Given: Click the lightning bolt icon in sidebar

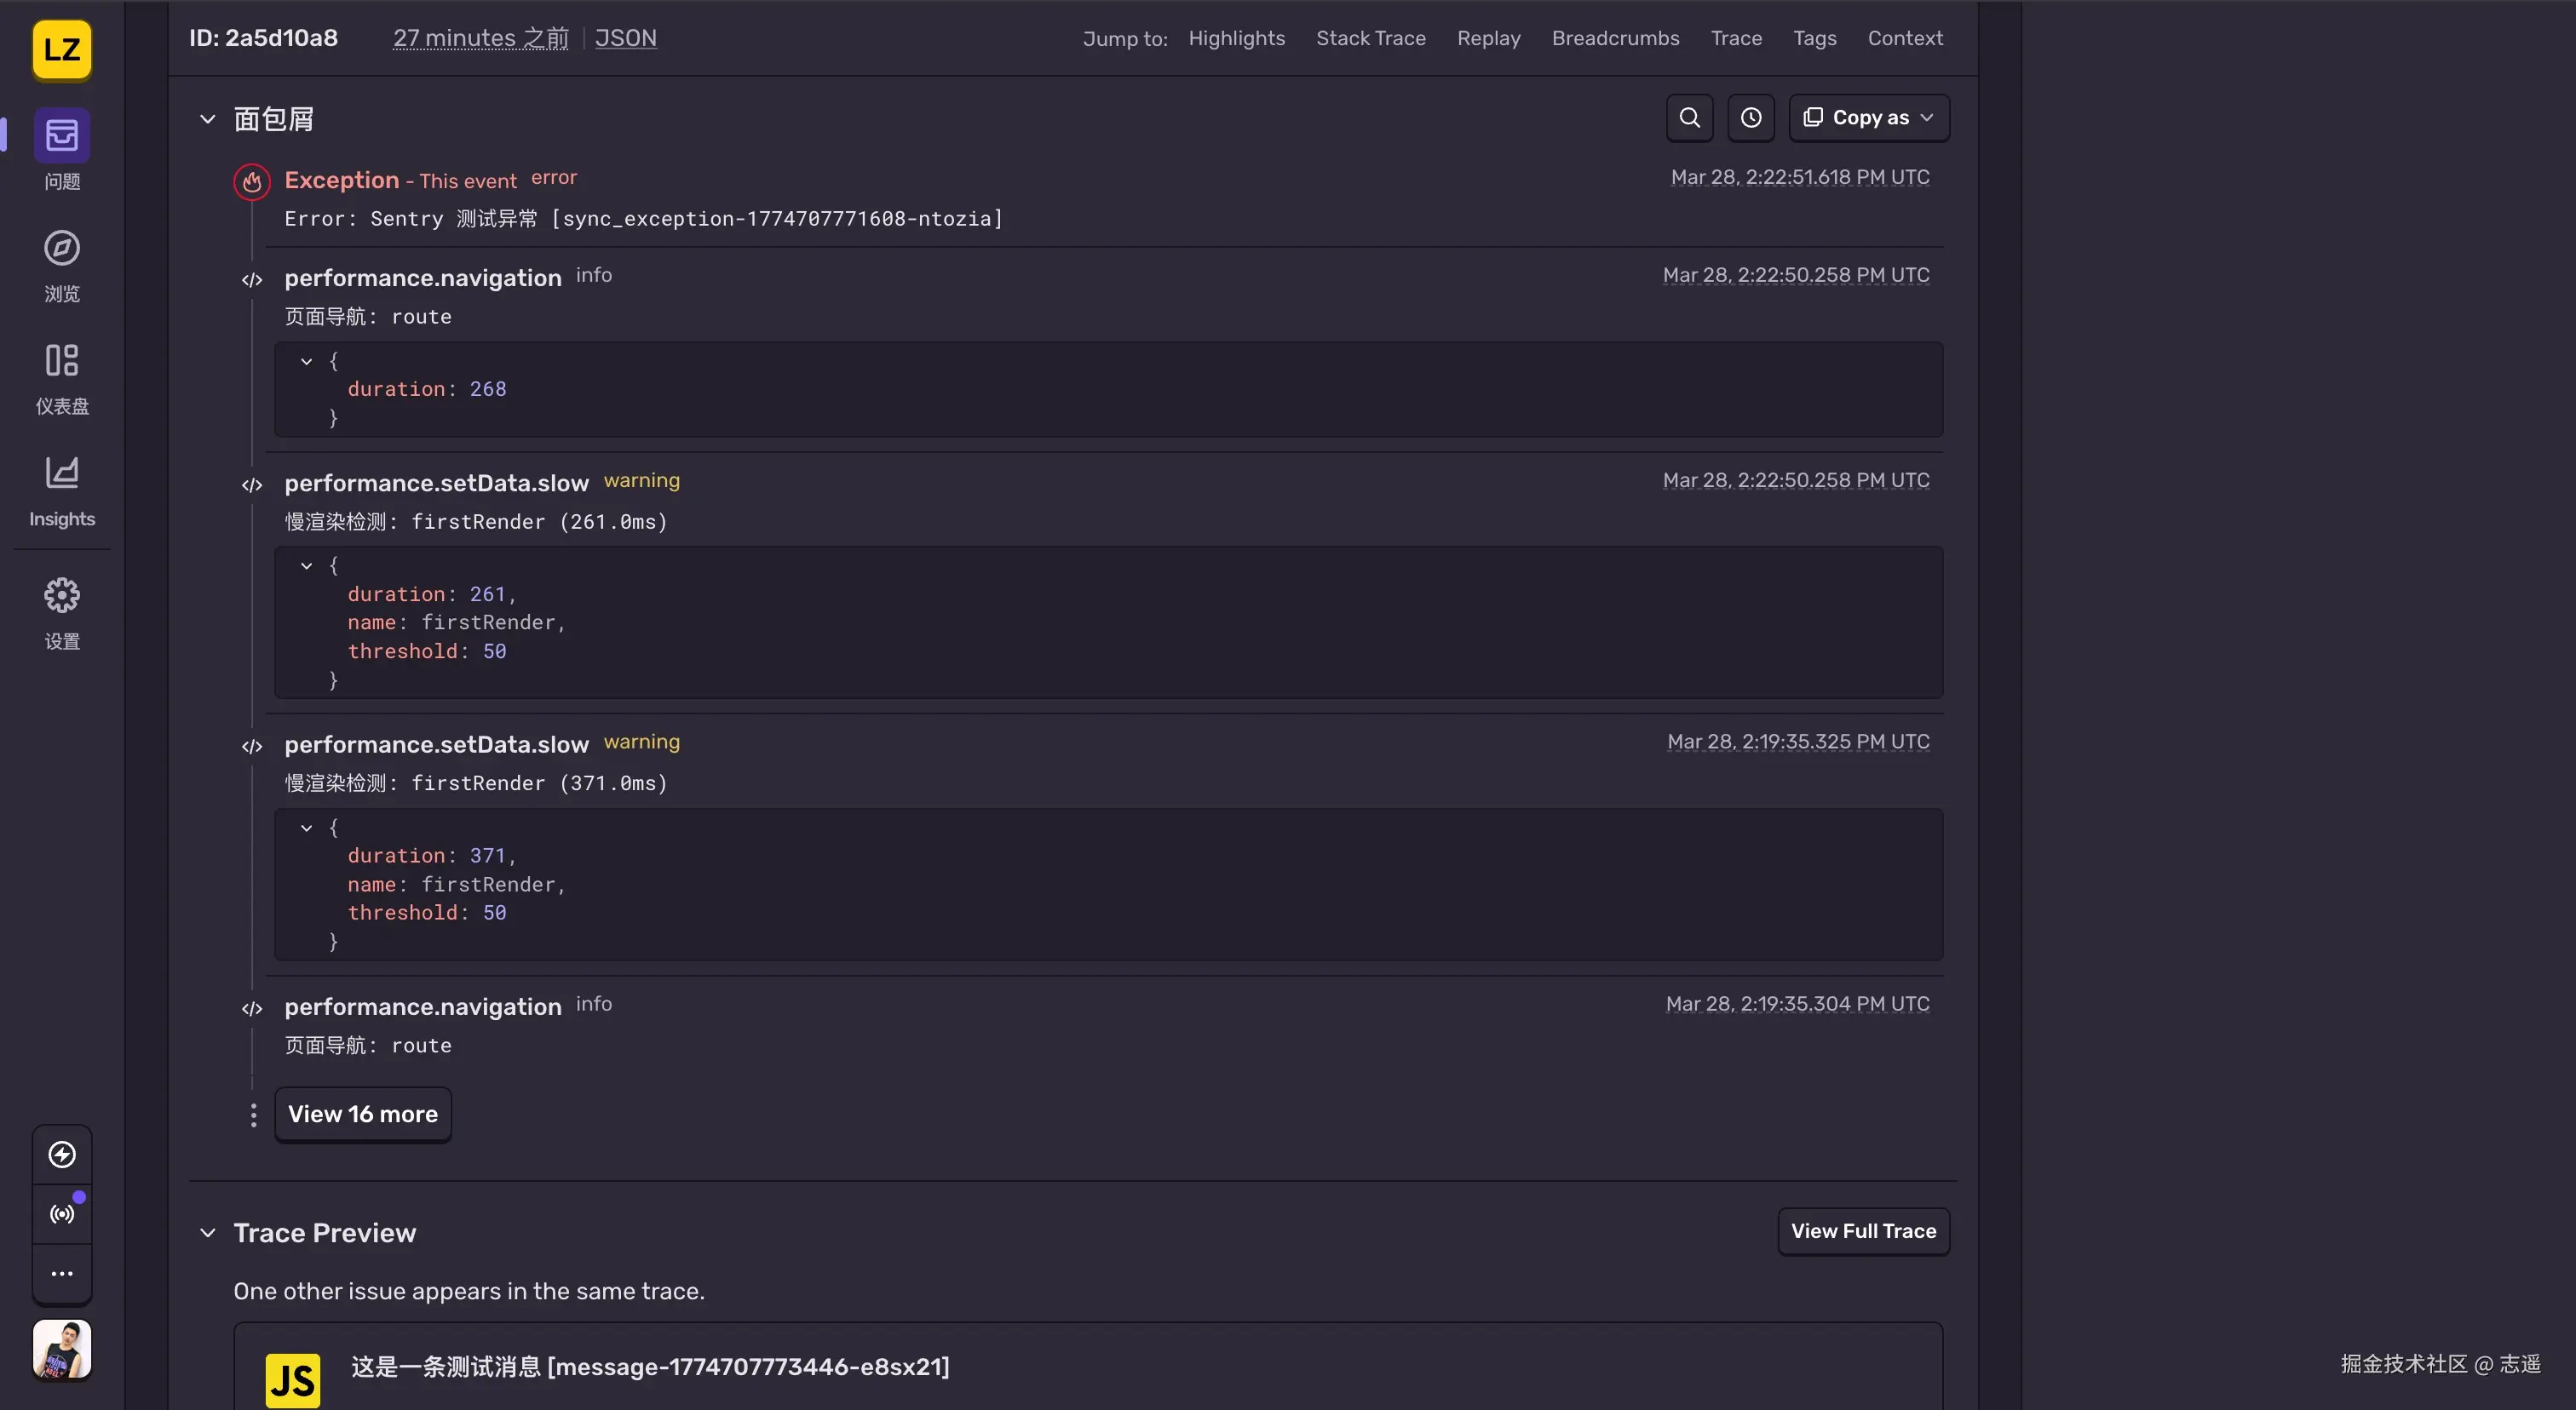Looking at the screenshot, I should pos(62,1155).
